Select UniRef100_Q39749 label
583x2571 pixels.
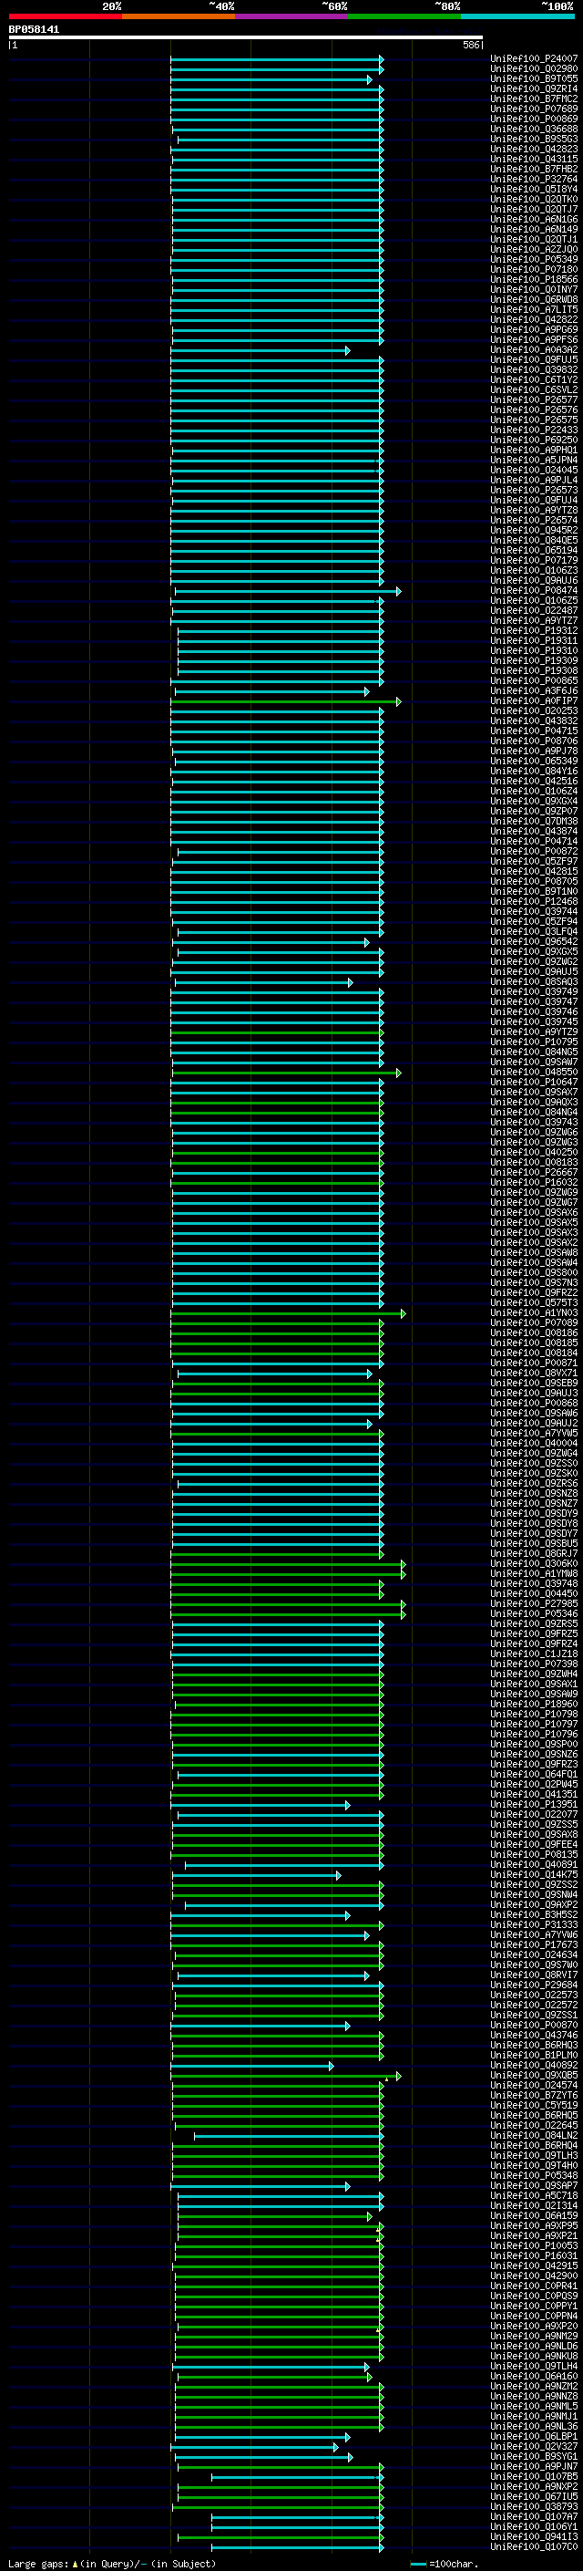pos(534,992)
